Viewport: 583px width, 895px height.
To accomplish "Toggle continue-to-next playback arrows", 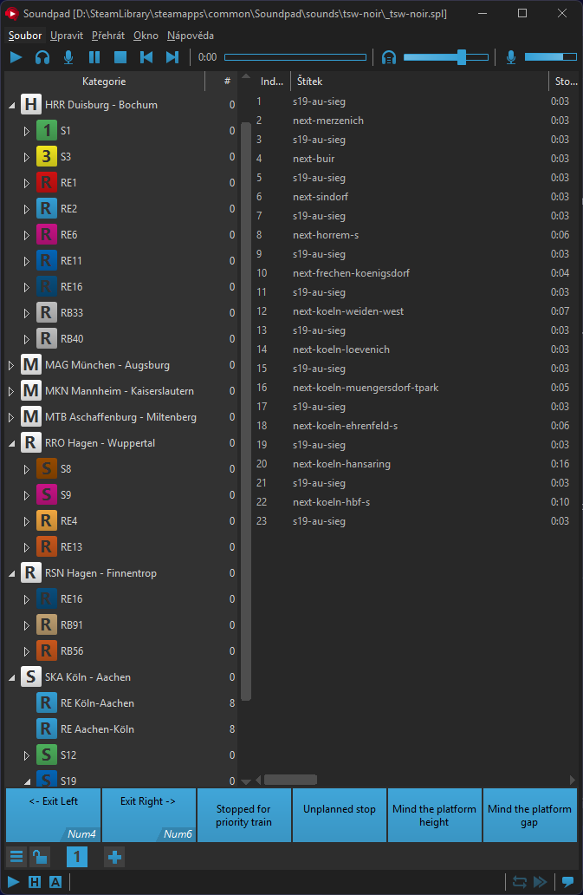I will coord(540,882).
